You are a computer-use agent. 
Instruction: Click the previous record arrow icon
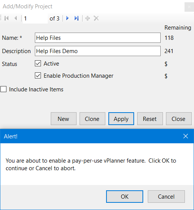[x=16, y=18]
